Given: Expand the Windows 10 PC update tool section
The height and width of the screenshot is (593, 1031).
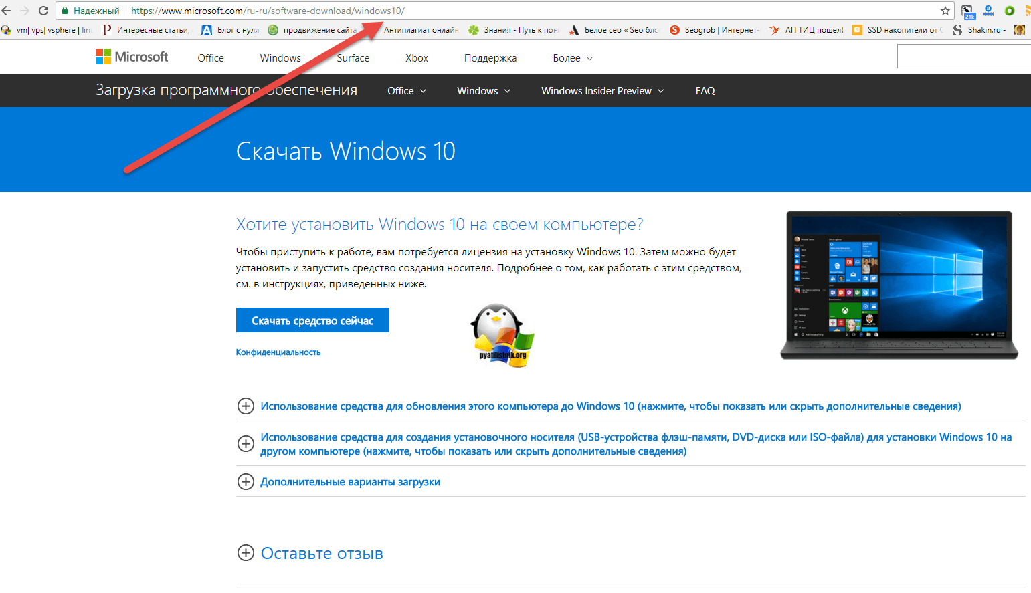Looking at the screenshot, I should [x=246, y=406].
